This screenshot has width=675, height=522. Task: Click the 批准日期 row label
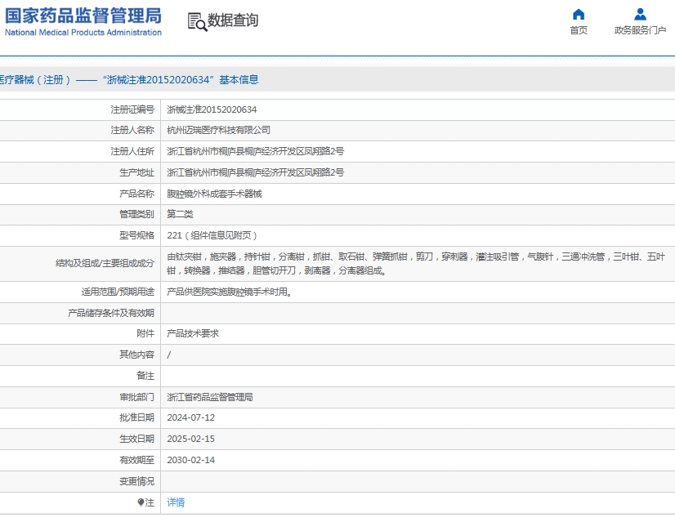point(136,417)
